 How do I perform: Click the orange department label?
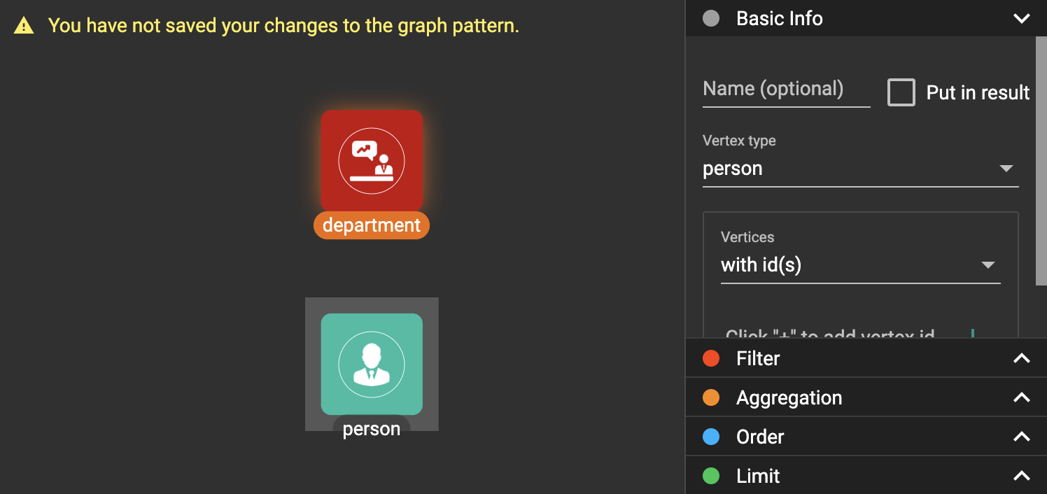point(372,225)
